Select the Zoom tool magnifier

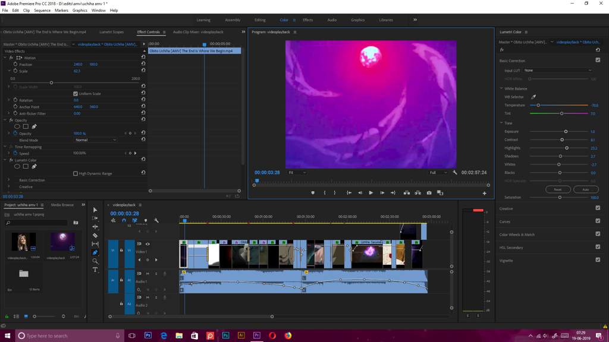[95, 261]
